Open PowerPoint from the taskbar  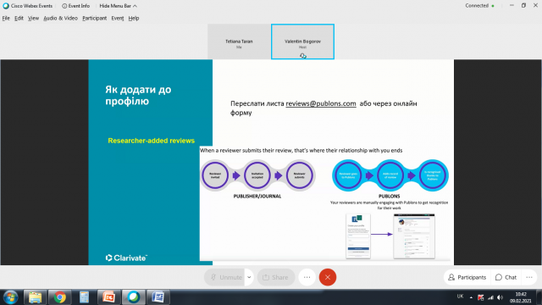[x=108, y=297]
